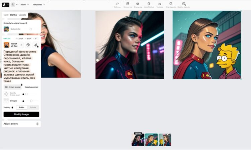Open the Templates dropdown menu
Image resolution: width=251 pixels, height=150 pixels.
[x=39, y=5]
